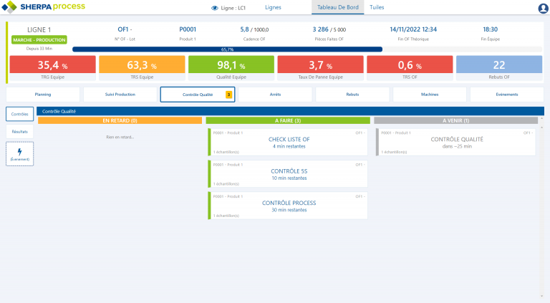Click the yellow badge on Contrôle Qualité
This screenshot has height=303, width=550.
coord(228,95)
